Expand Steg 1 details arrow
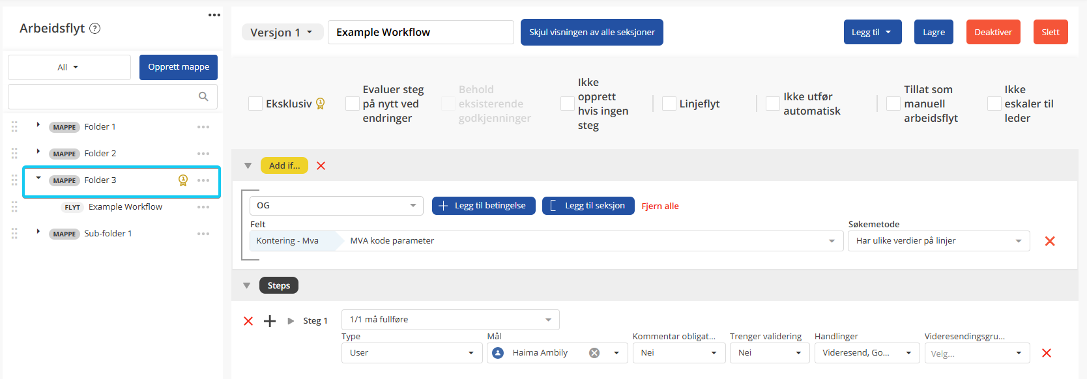Image resolution: width=1087 pixels, height=379 pixels. (291, 321)
